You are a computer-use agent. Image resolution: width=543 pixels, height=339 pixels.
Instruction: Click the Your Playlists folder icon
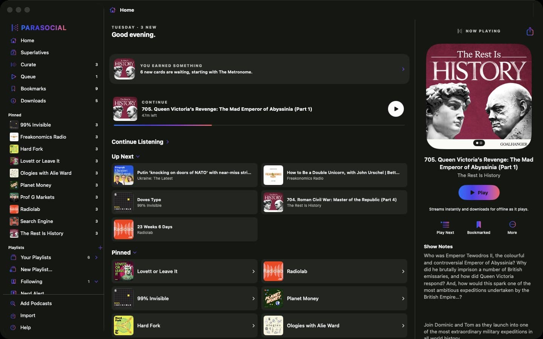pos(14,257)
